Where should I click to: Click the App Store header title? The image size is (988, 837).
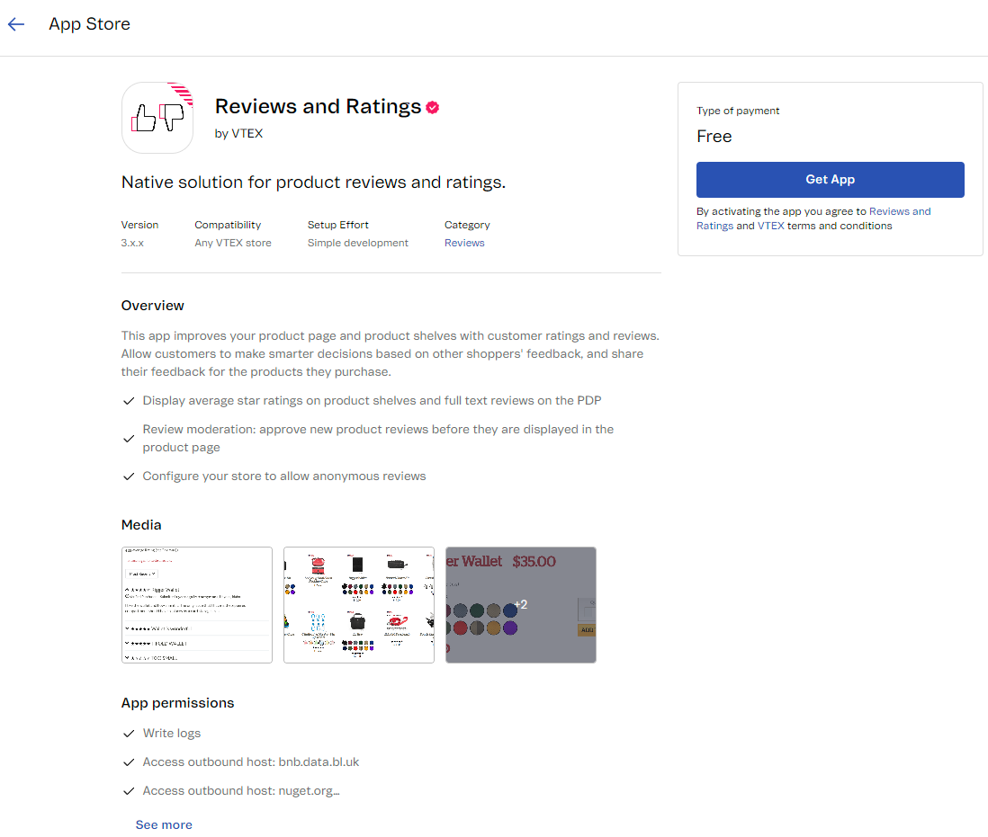[x=89, y=24]
